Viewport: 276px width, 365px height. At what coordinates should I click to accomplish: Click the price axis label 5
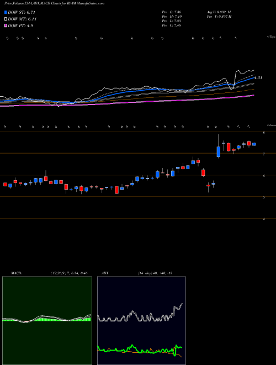[264, 197]
